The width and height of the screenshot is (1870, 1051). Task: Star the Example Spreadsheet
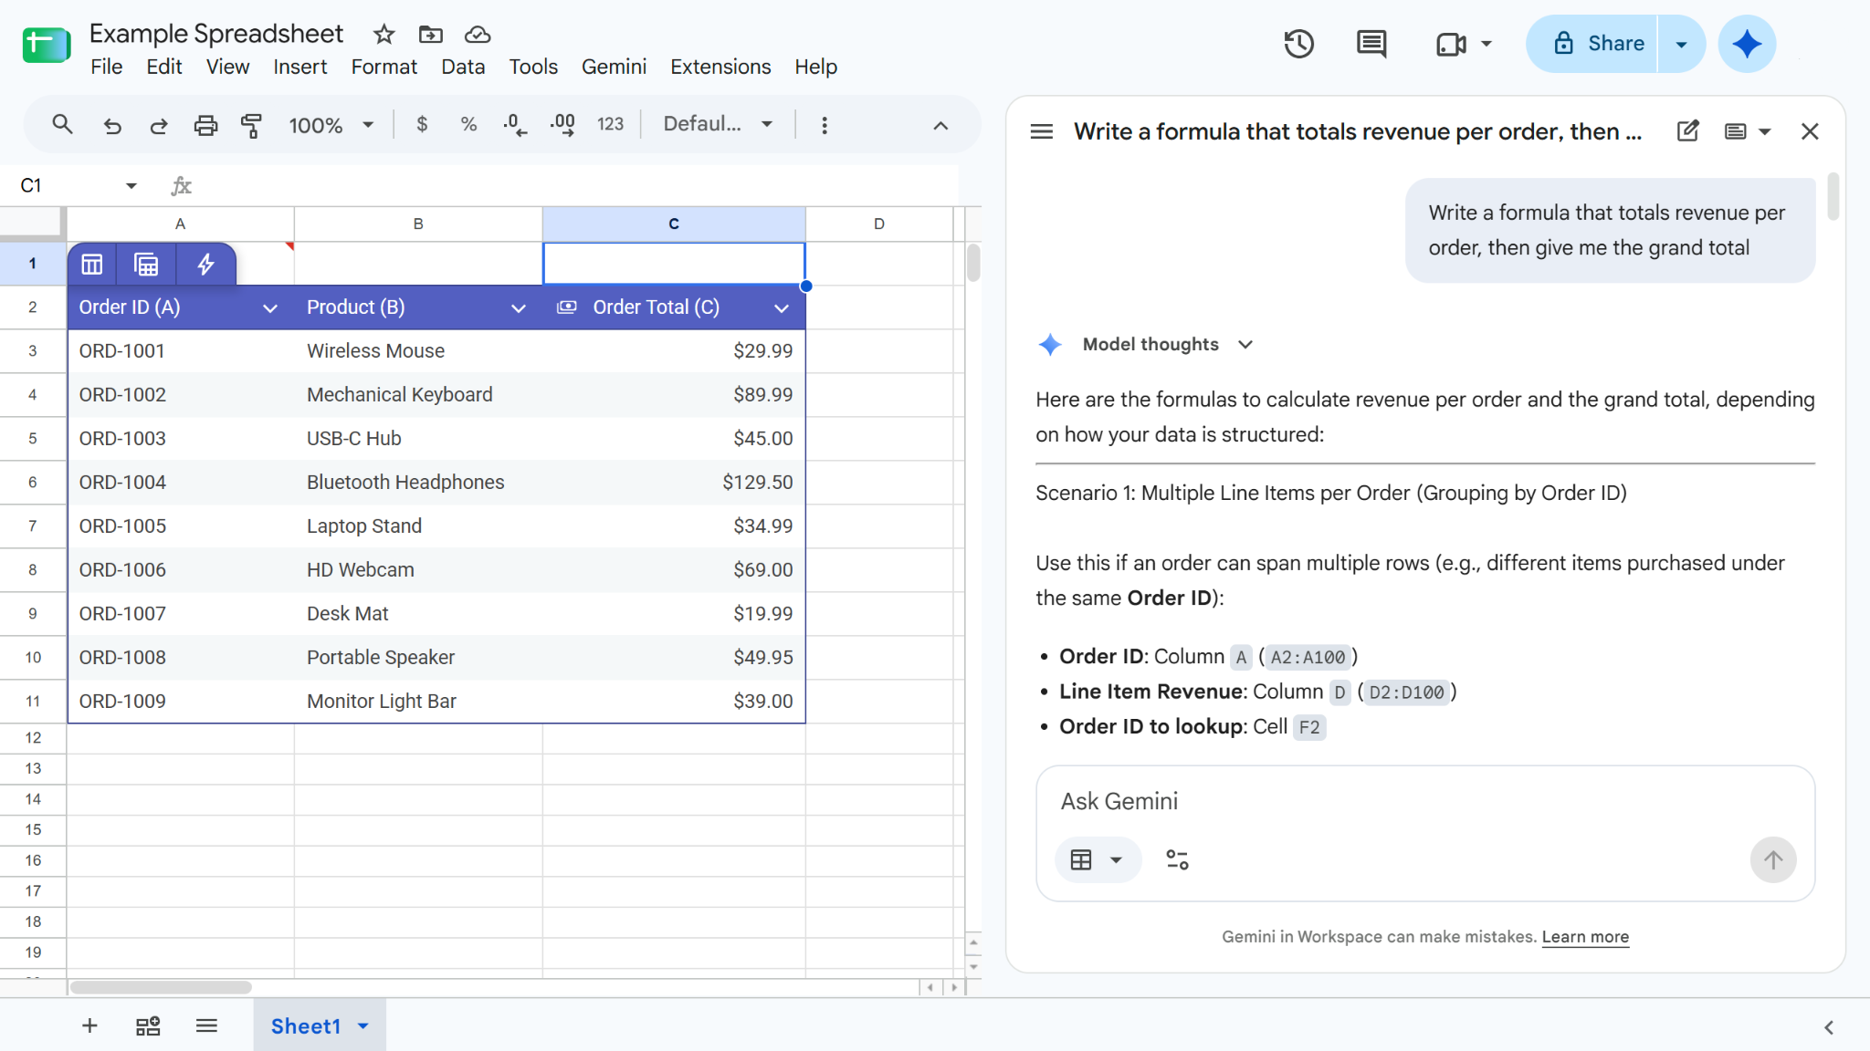(x=383, y=35)
